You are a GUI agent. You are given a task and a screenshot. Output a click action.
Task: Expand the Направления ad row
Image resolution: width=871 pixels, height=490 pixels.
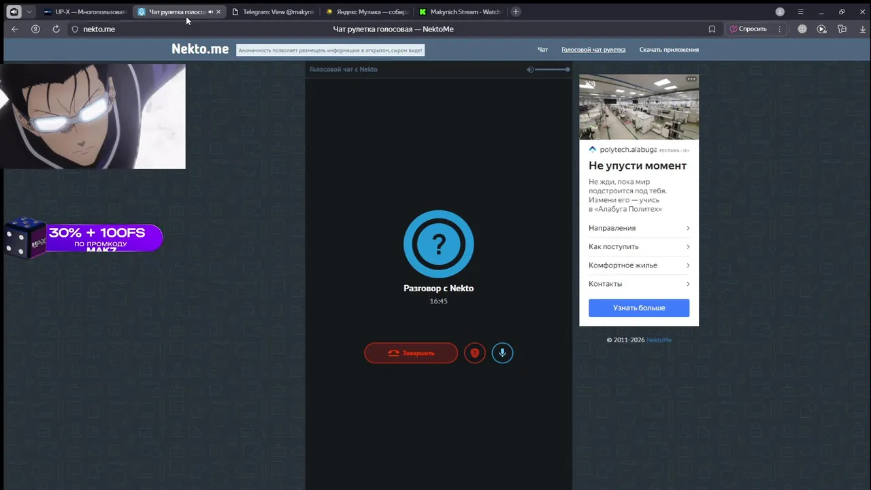(639, 228)
